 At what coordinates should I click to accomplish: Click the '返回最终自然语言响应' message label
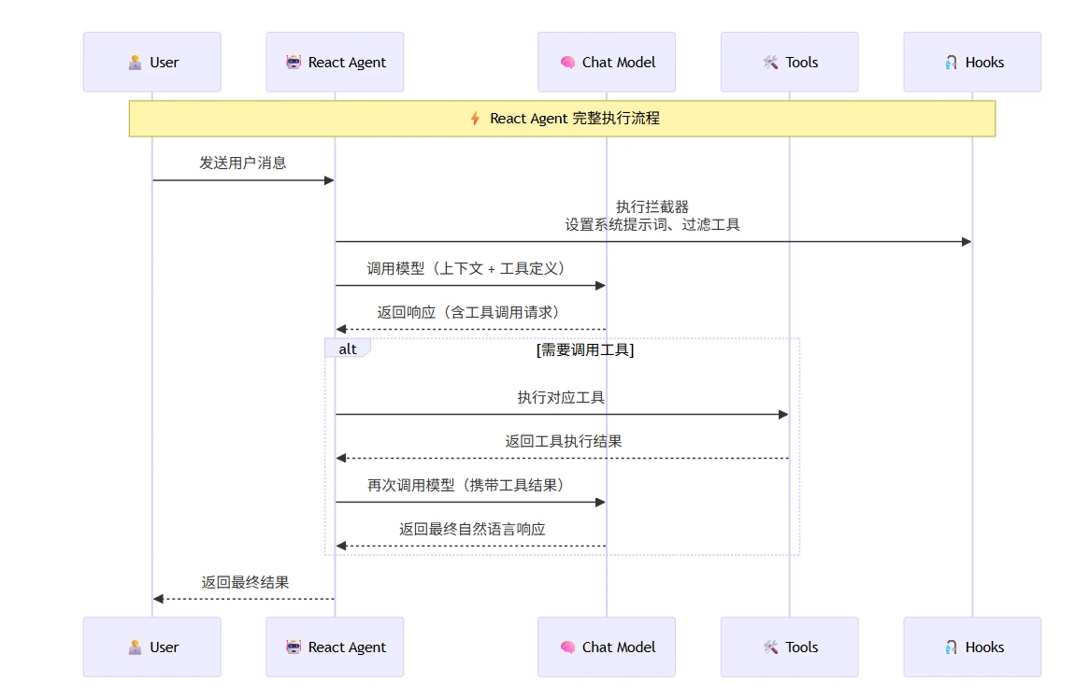pyautogui.click(x=472, y=529)
